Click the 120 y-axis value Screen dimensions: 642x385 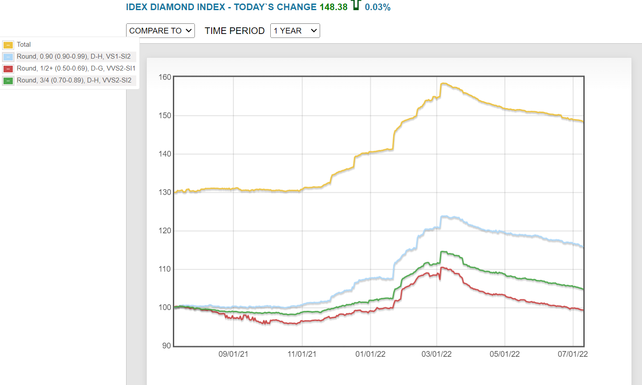click(165, 231)
